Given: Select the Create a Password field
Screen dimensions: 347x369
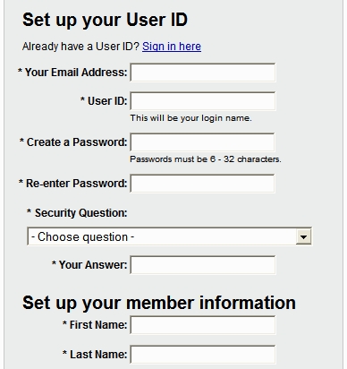Looking at the screenshot, I should [202, 142].
